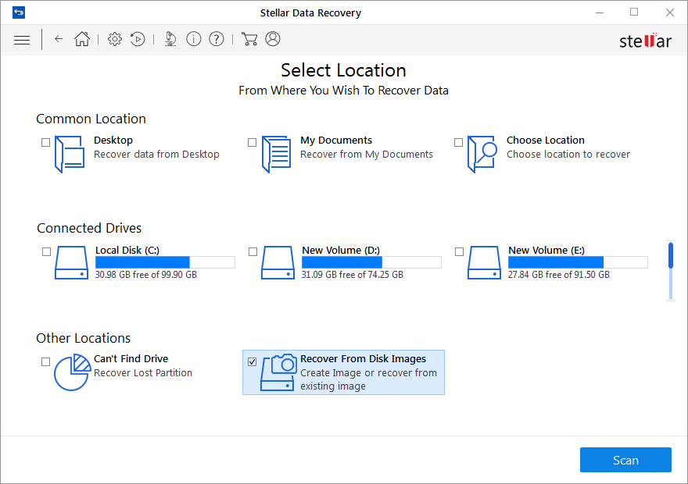Click the New Volume (E:) drive icon
Viewport: 688px width, 484px height.
[484, 262]
